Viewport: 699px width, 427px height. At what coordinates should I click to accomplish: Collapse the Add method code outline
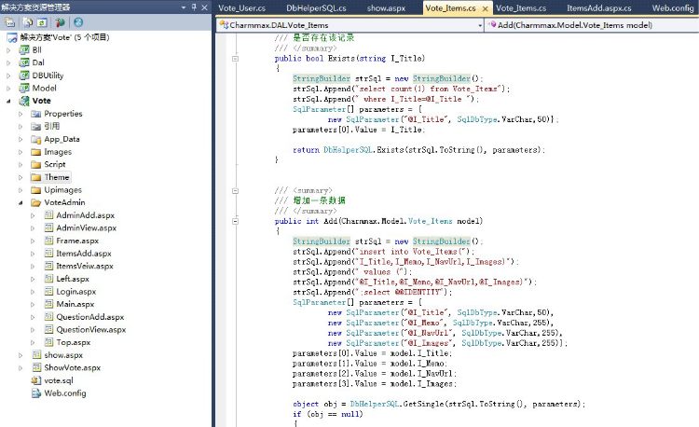(236, 221)
